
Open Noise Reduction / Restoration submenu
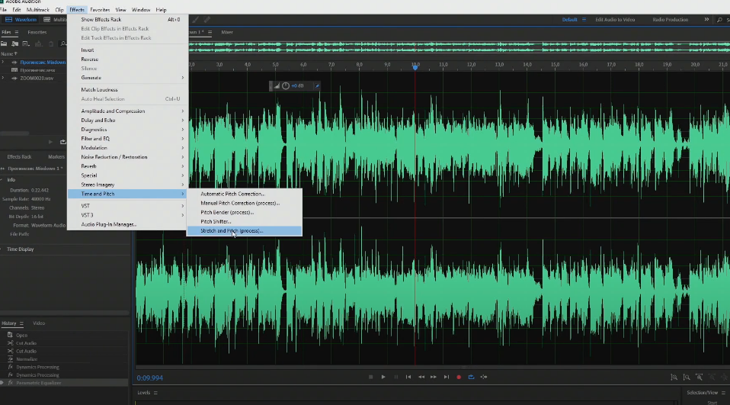coord(127,157)
